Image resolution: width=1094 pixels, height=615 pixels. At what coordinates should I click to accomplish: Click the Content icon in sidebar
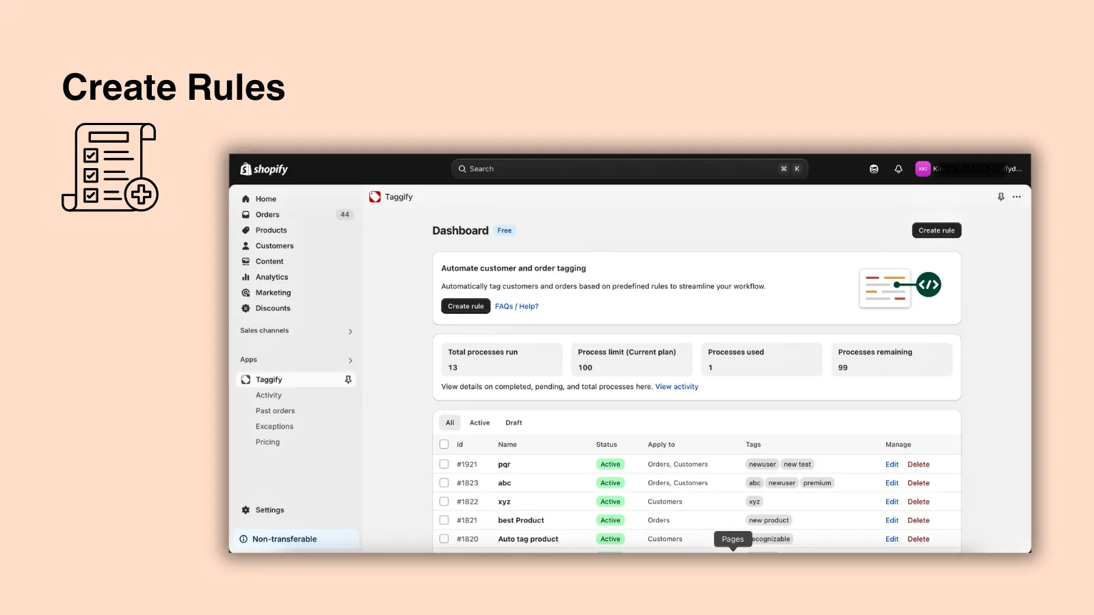[245, 262]
